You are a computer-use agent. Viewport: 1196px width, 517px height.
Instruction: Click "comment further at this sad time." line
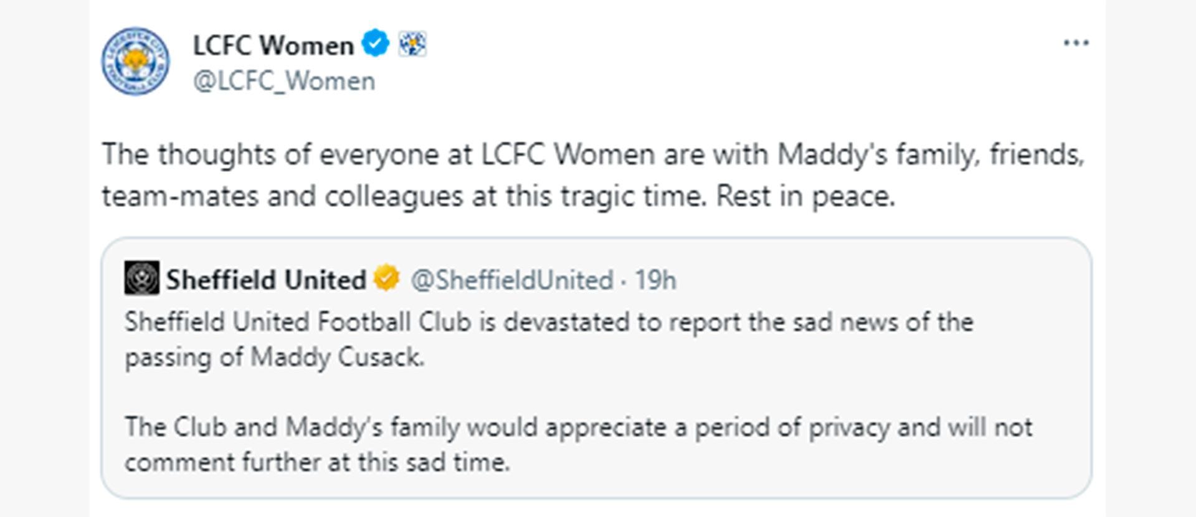tap(317, 462)
